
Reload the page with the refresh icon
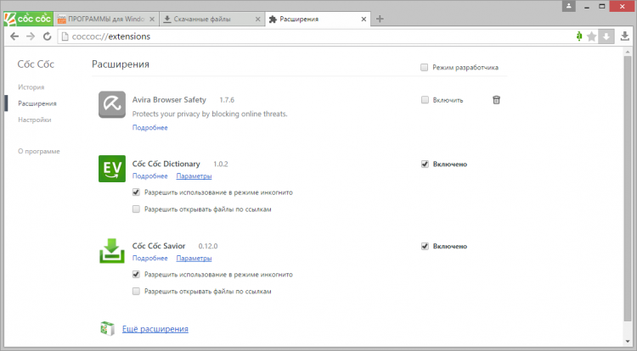click(x=47, y=36)
